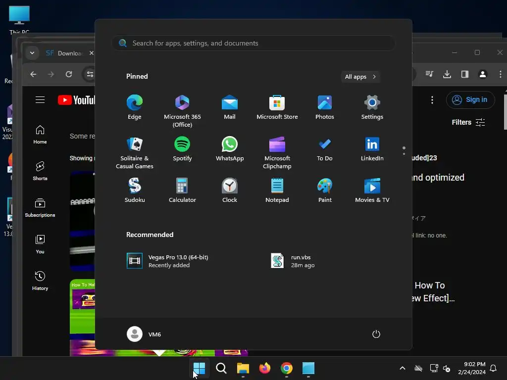Open Notepad from pinned apps
The image size is (507, 380).
pyautogui.click(x=277, y=190)
